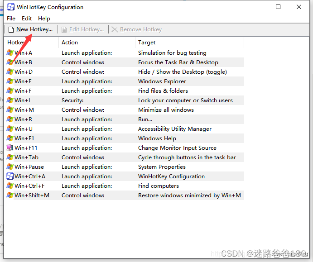Screen dimensions: 313x262
Task: Click 'Change Monitor Input Source' target
Action: 177,148
